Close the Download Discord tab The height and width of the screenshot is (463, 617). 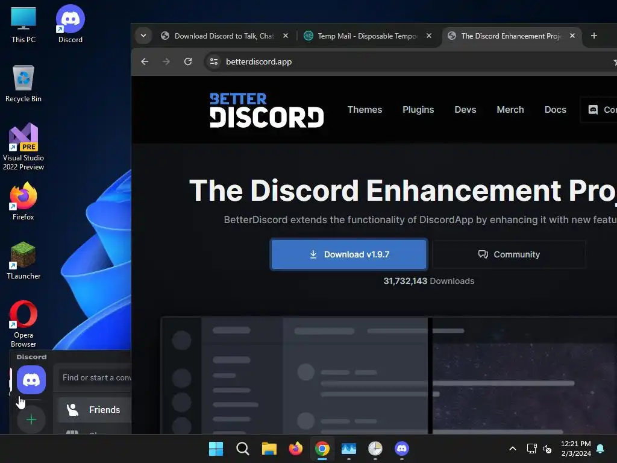[x=286, y=36]
